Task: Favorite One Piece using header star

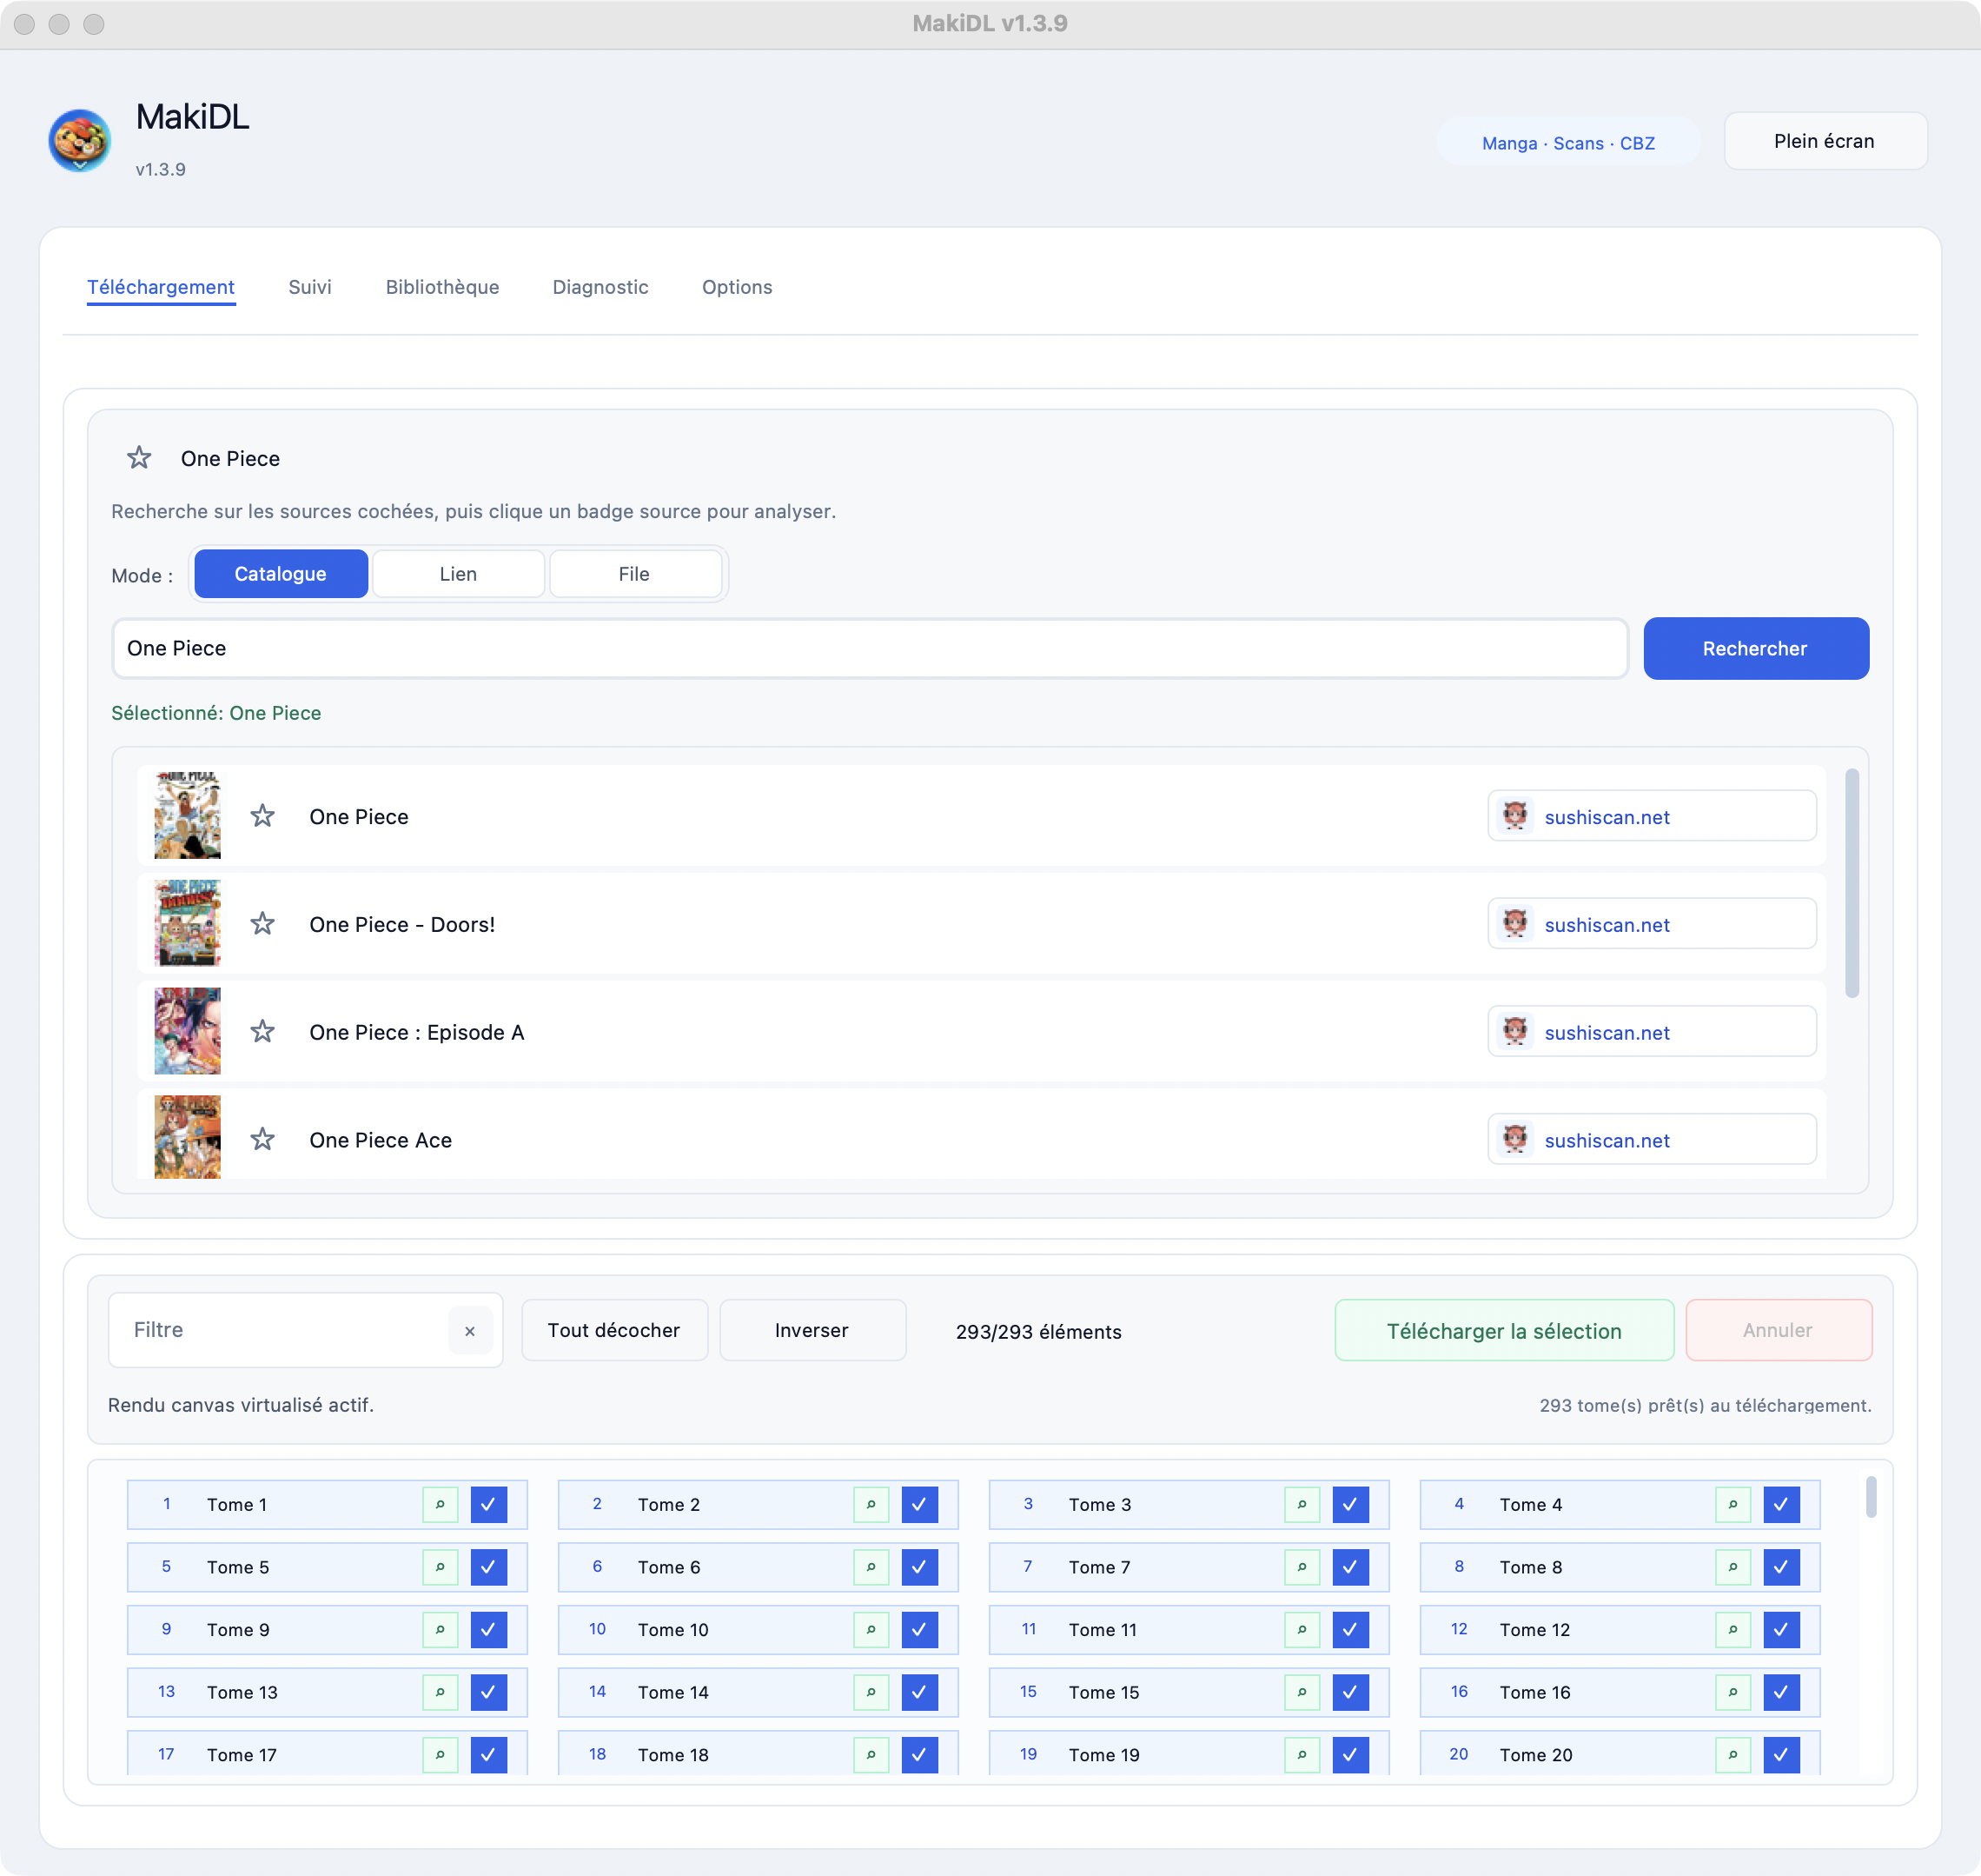Action: point(139,458)
